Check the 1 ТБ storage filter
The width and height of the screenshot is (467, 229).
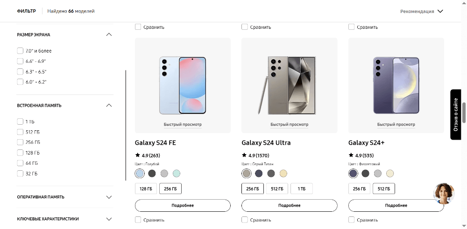tap(20, 121)
